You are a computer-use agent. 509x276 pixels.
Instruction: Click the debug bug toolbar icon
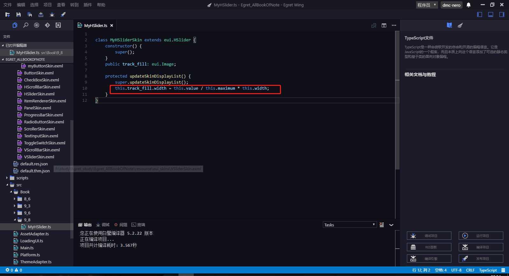52,15
